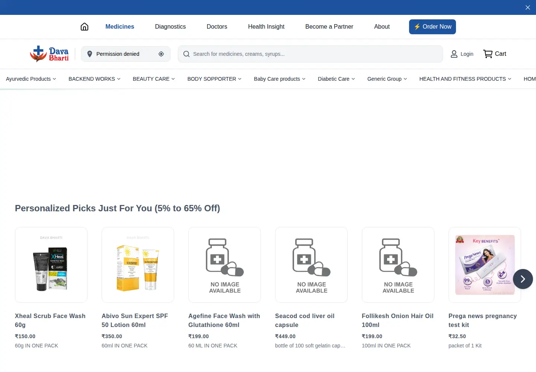The height and width of the screenshot is (372, 536).
Task: Click Follikesh Onion Hair Oil 100ml title
Action: coord(398,320)
